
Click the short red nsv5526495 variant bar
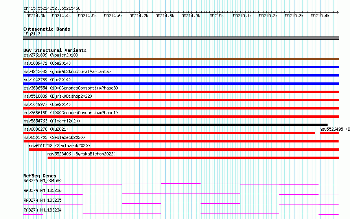(329, 133)
